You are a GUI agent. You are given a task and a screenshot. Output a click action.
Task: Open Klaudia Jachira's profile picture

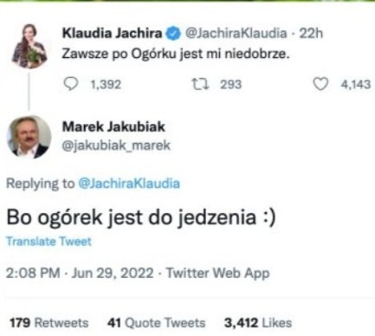[x=29, y=46]
